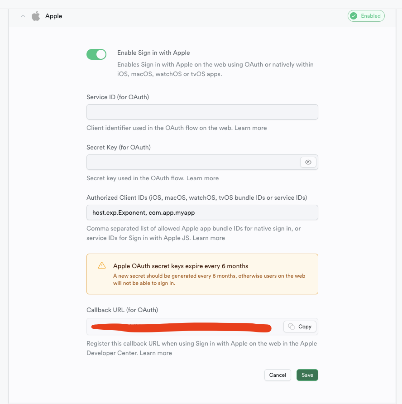This screenshot has width=402, height=404.
Task: Click the warning triangle in the expiry notice
Action: (102, 266)
